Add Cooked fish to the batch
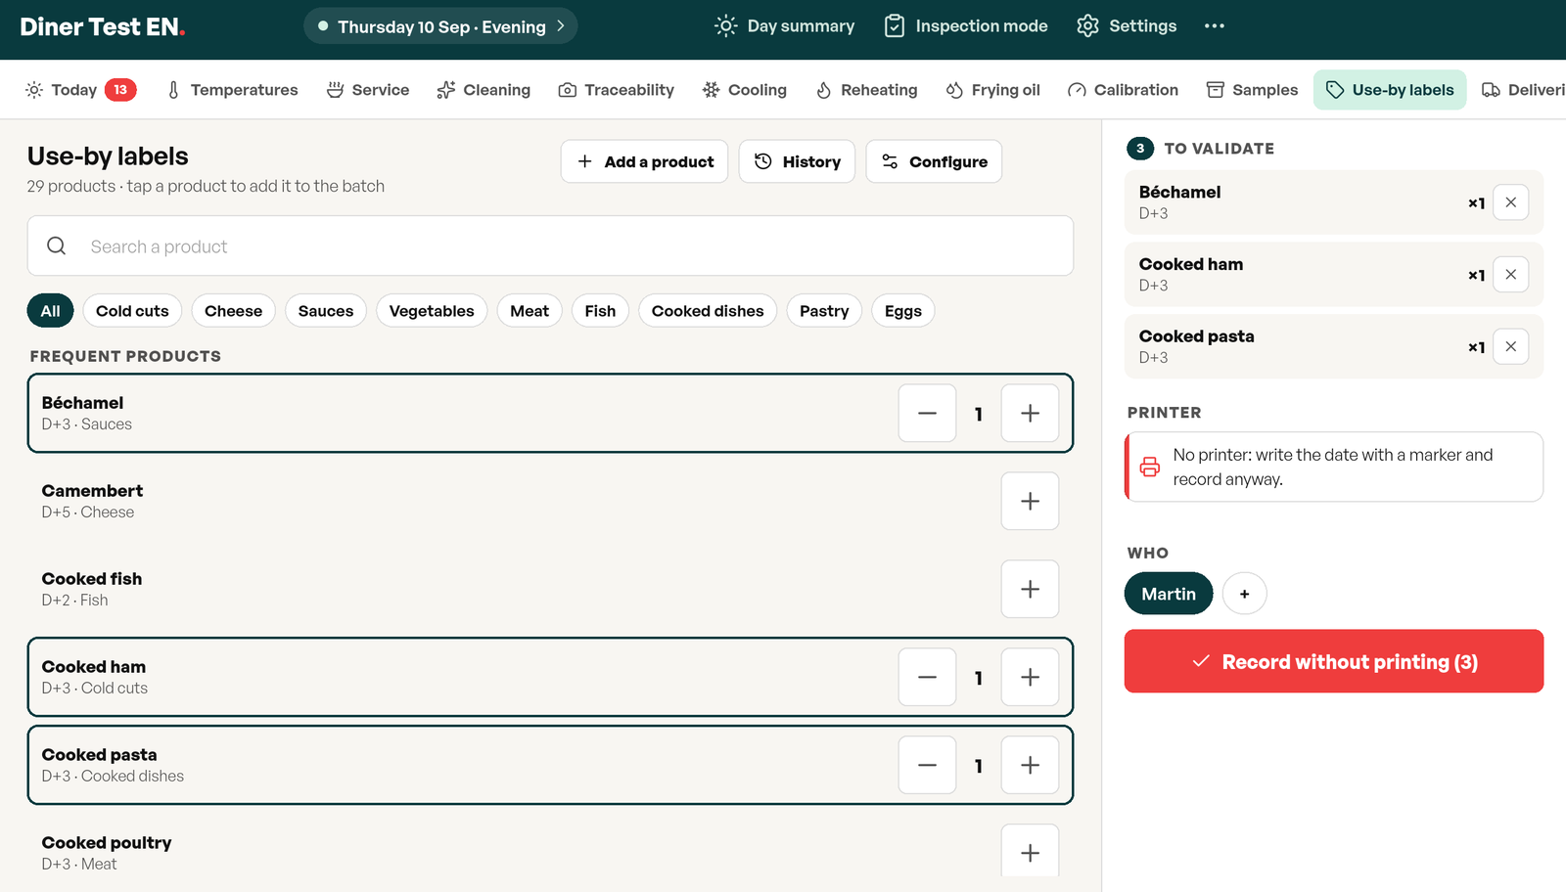This screenshot has height=892, width=1566. pos(1030,589)
